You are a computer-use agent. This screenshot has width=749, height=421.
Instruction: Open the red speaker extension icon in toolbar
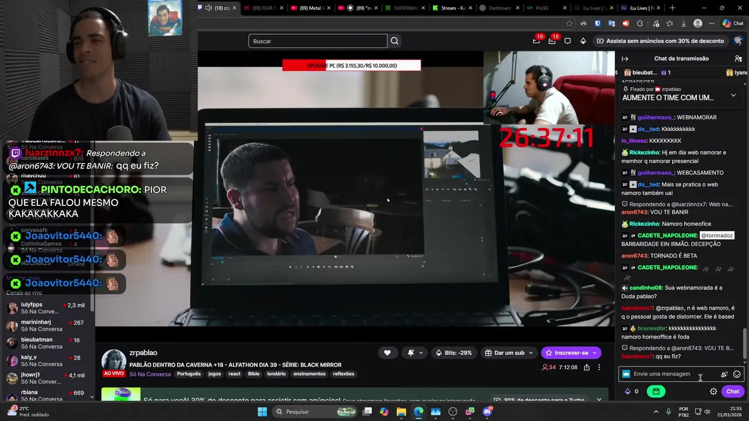click(x=626, y=23)
